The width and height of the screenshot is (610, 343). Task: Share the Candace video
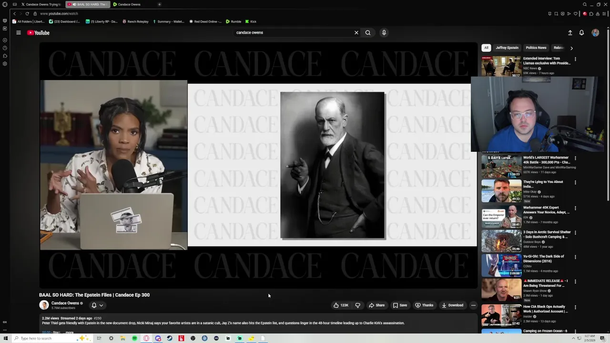pyautogui.click(x=376, y=305)
